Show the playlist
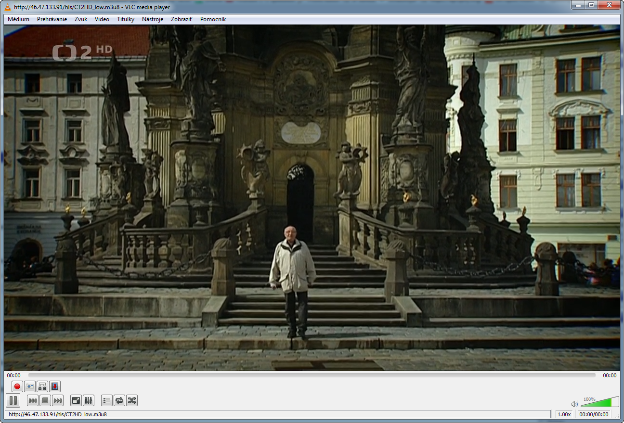The height and width of the screenshot is (423, 624). 107,400
